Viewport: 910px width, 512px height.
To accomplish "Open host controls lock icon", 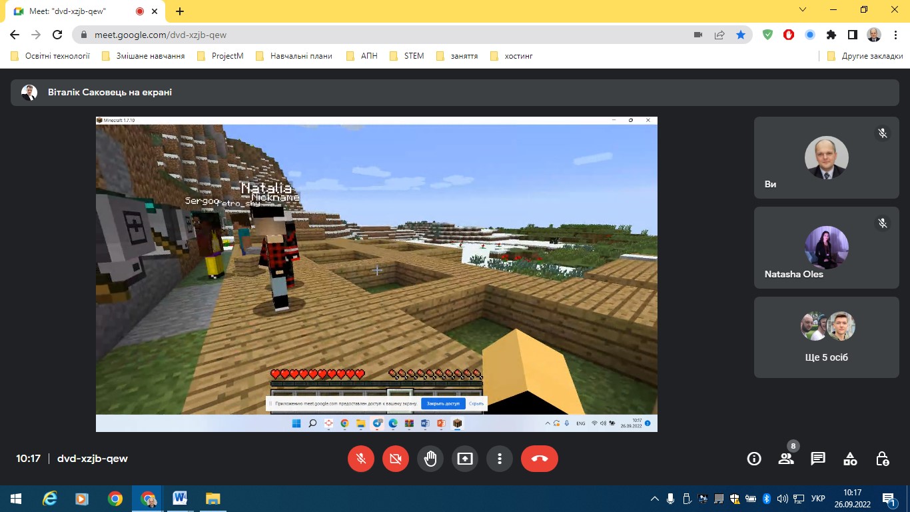I will click(x=882, y=459).
